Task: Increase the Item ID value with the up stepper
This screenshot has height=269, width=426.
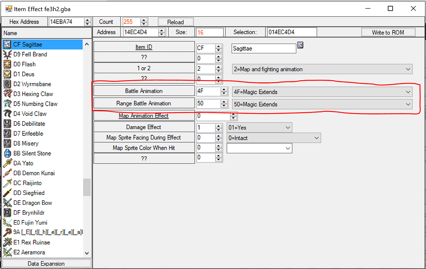Action: click(219, 46)
